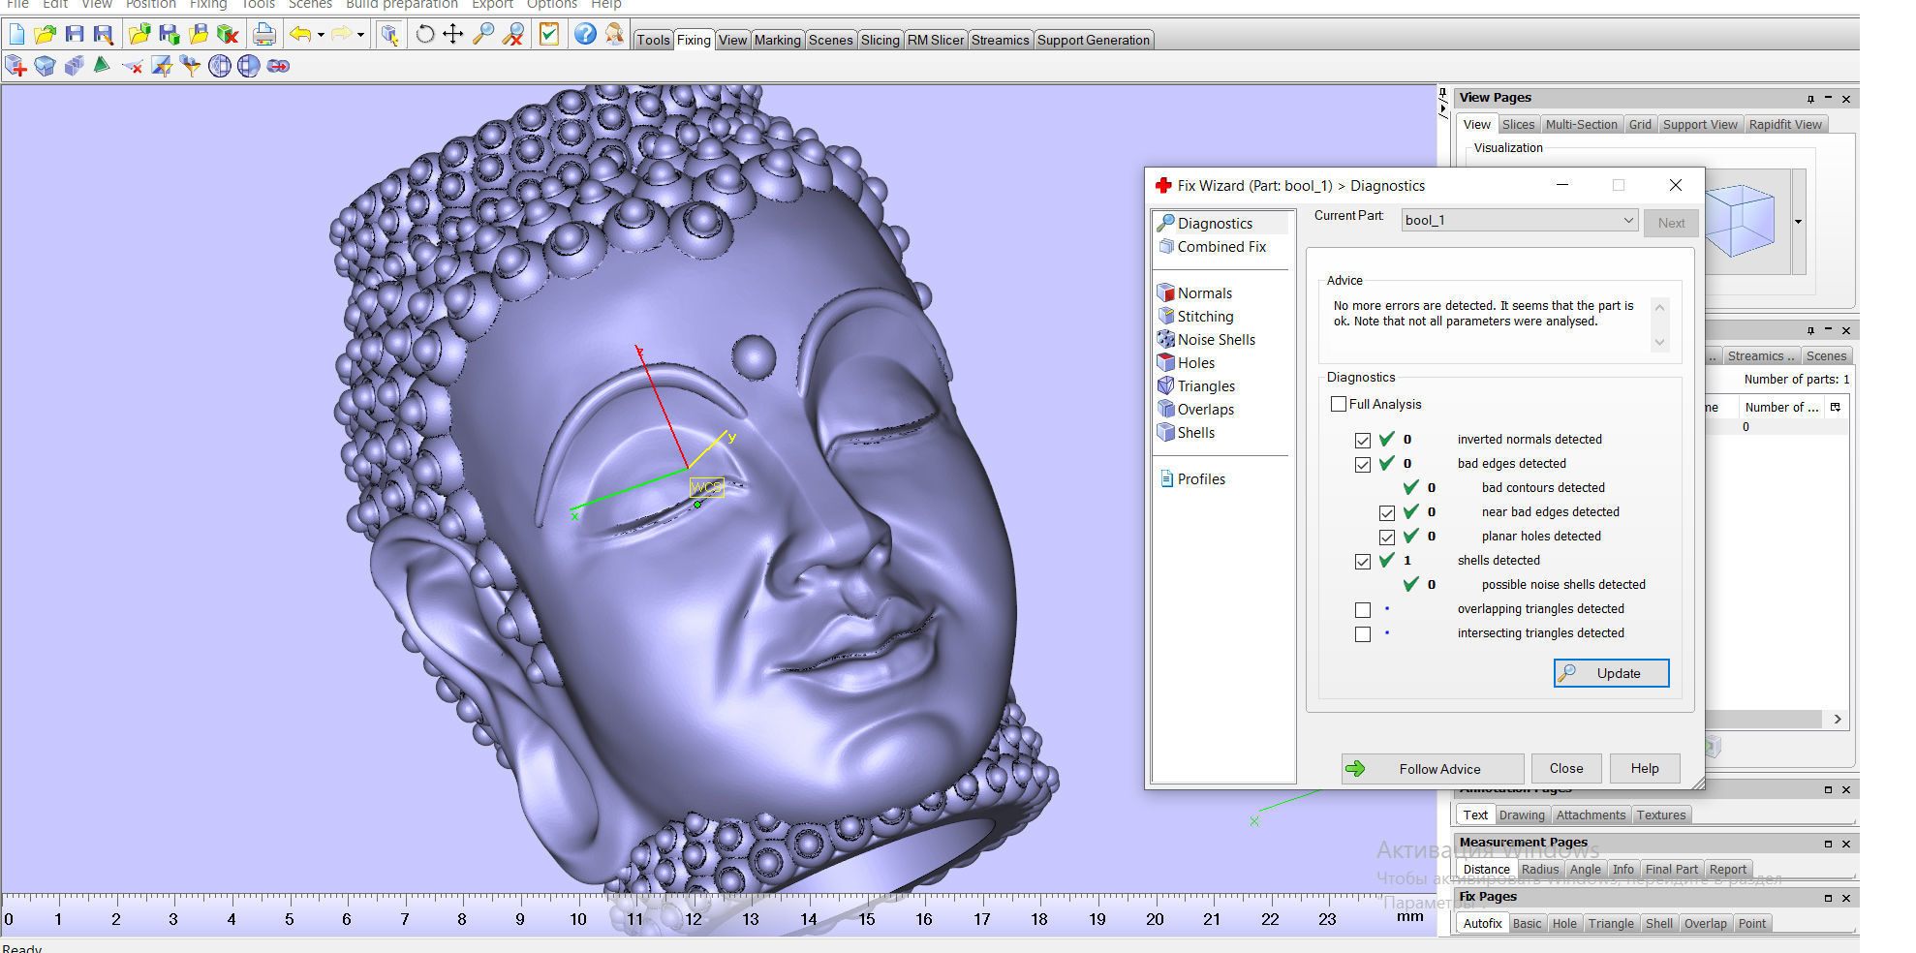The width and height of the screenshot is (1916, 953).
Task: Select Combined Fix in the wizard list
Action: [1221, 247]
